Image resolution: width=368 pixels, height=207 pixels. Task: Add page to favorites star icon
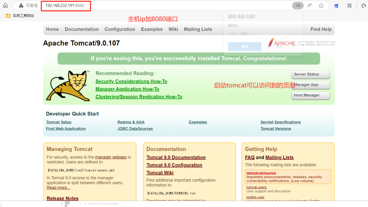pyautogui.click(x=321, y=5)
